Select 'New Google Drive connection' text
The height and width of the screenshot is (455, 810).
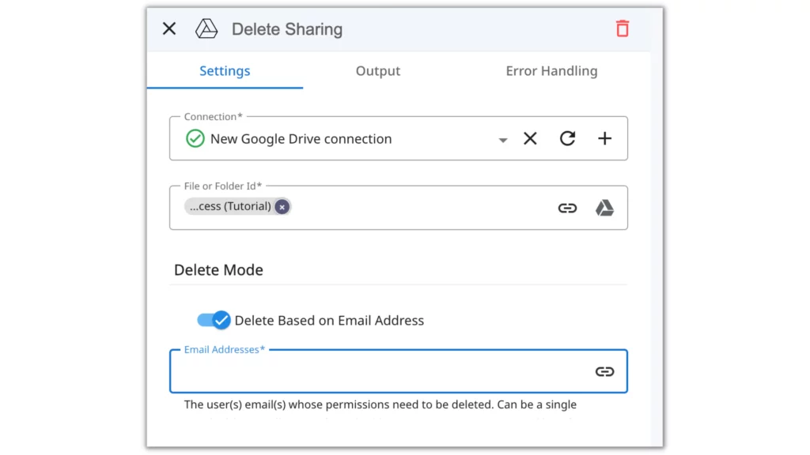(301, 139)
